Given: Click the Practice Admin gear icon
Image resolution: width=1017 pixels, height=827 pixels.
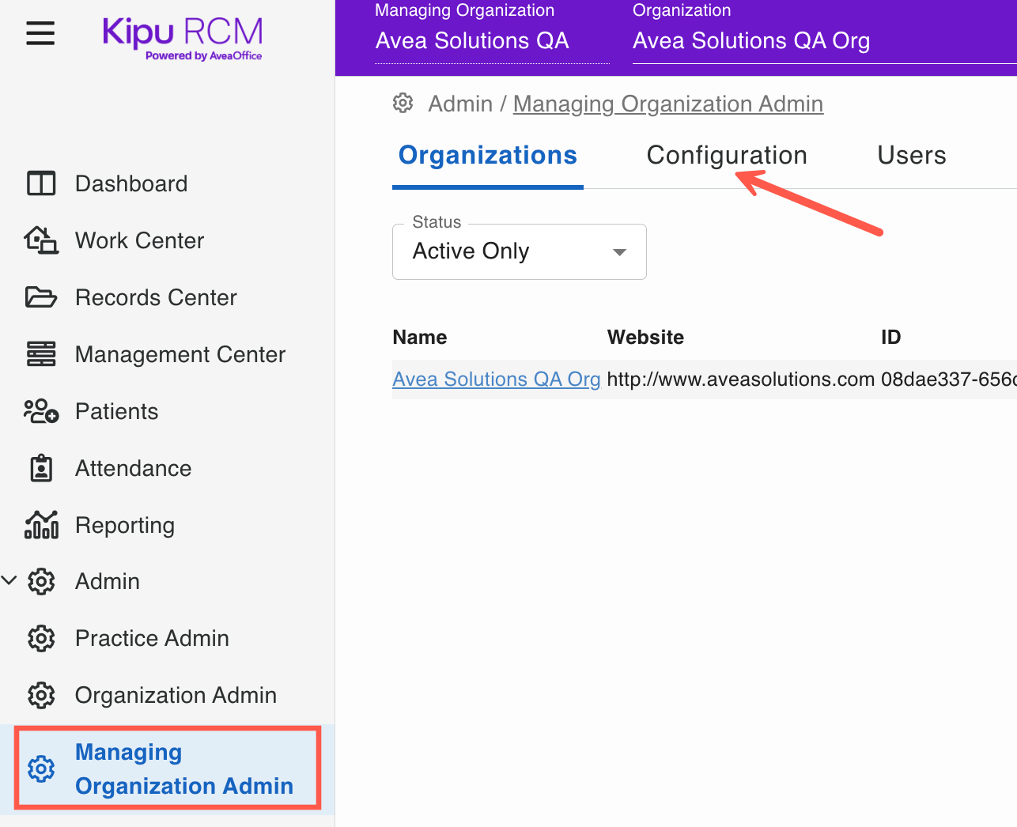Looking at the screenshot, I should [41, 638].
